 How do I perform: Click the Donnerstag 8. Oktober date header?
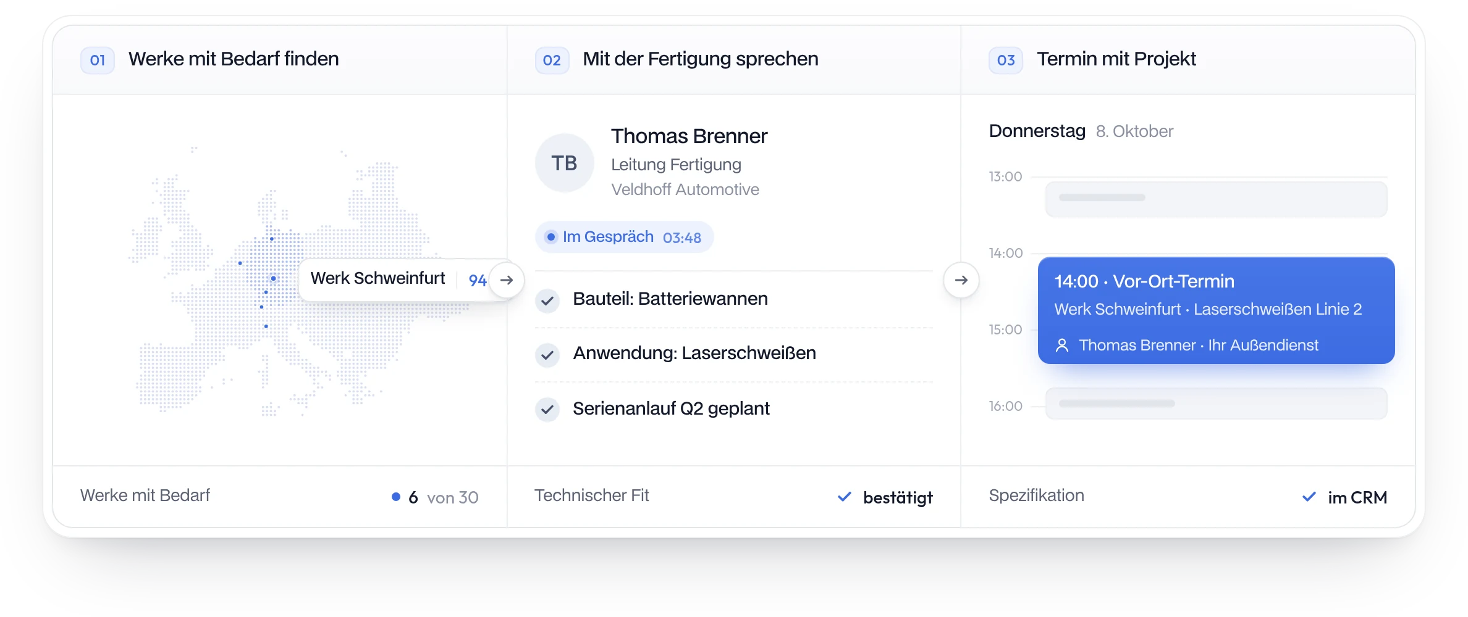click(x=1081, y=131)
